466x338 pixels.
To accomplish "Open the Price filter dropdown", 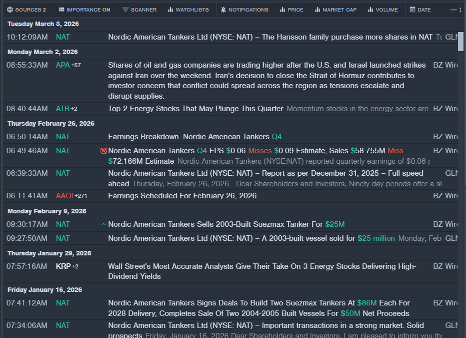I will click(x=291, y=10).
